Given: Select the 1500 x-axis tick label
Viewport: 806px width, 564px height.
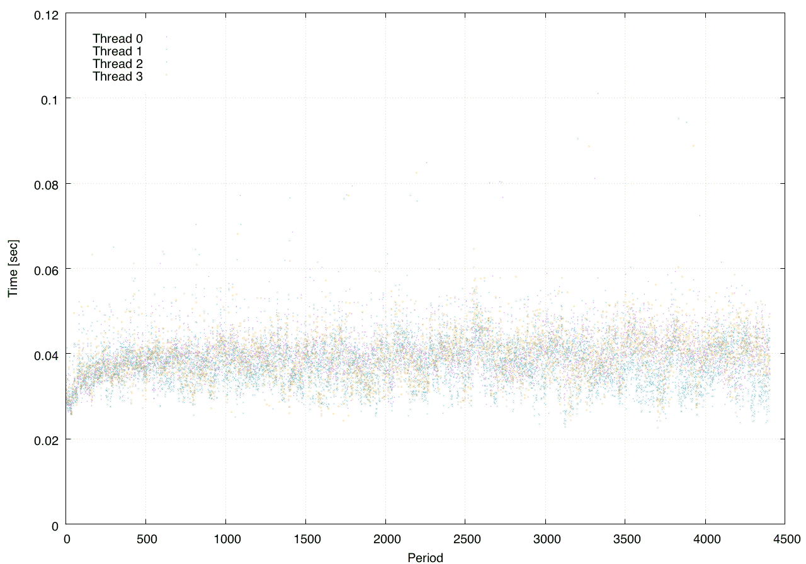Looking at the screenshot, I should click(305, 539).
